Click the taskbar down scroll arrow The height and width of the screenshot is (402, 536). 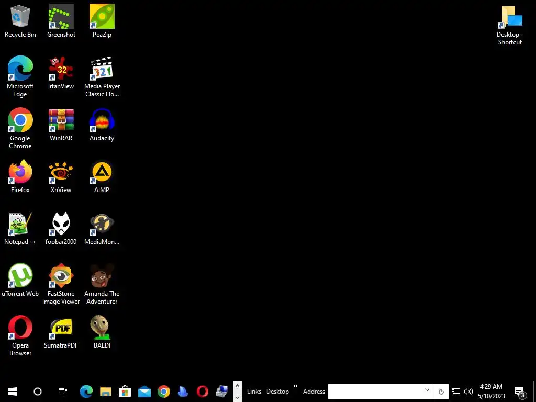pyautogui.click(x=237, y=397)
